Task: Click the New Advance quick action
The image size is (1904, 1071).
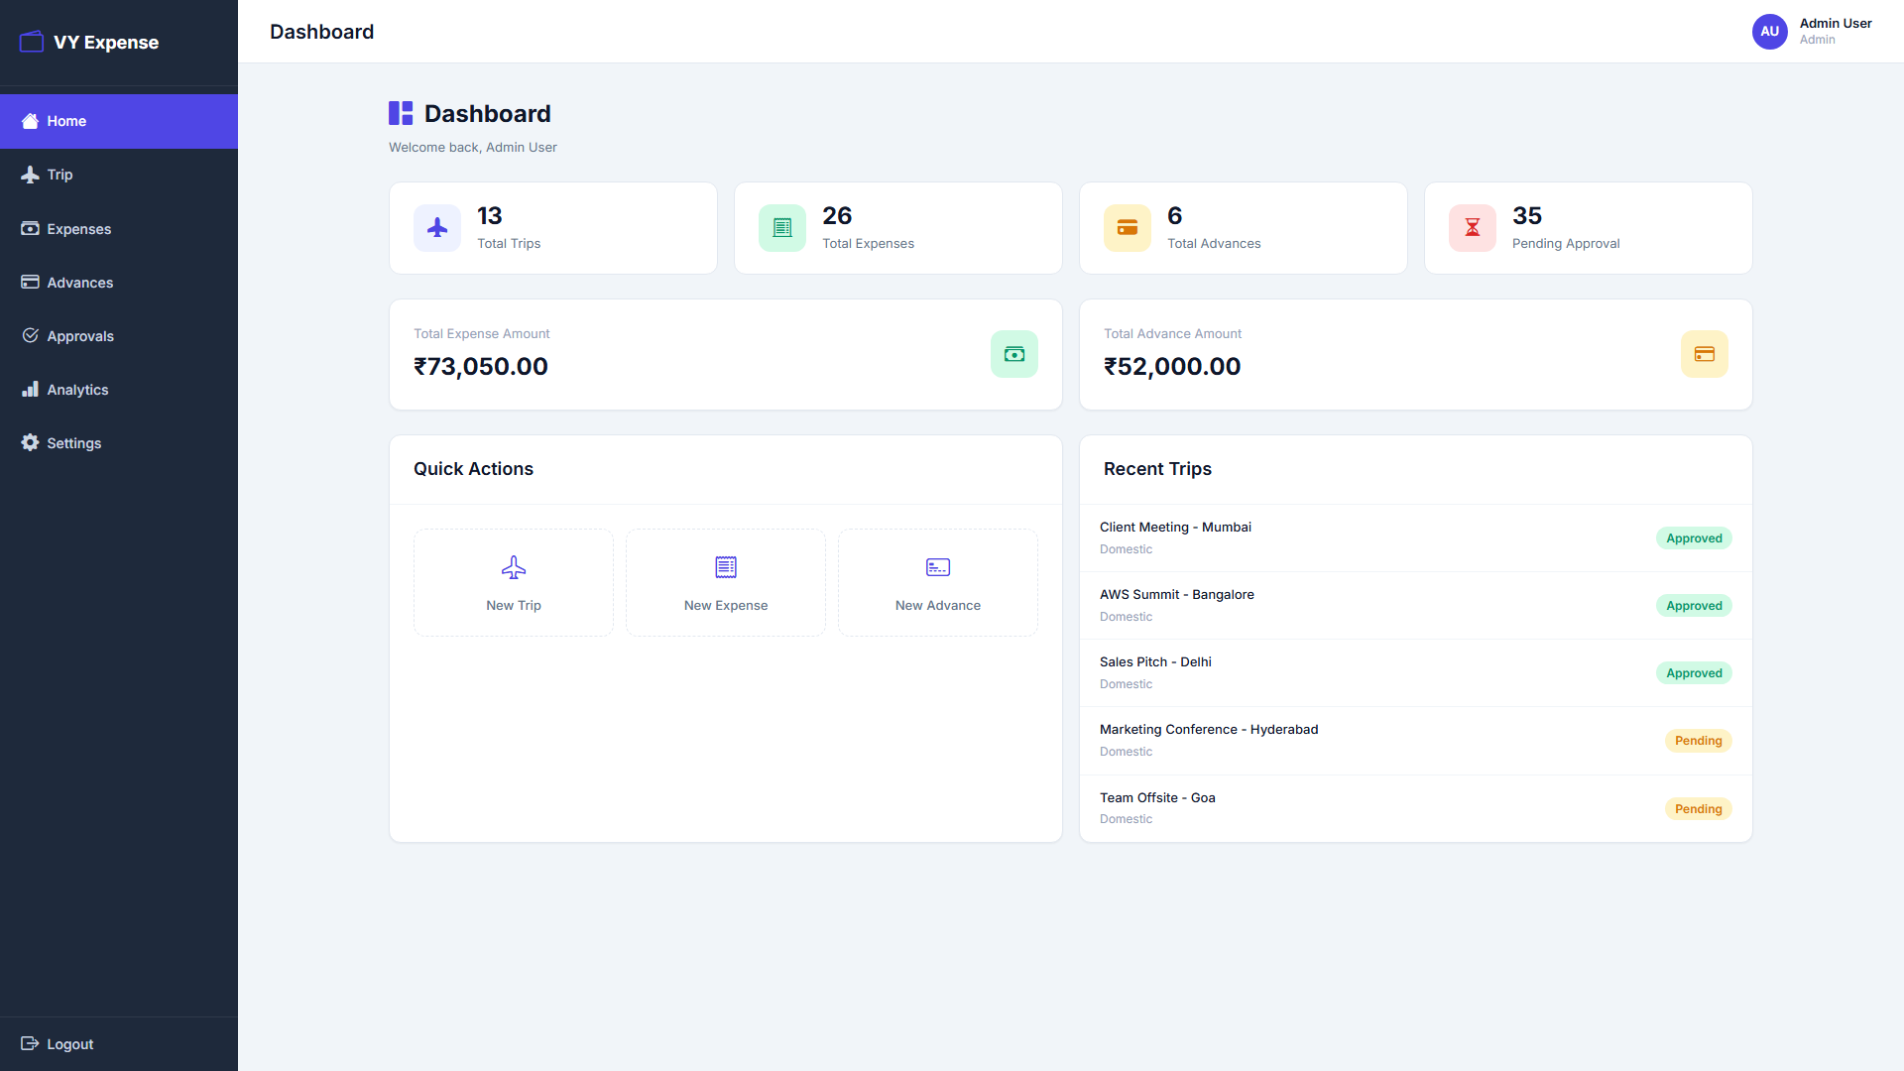Action: tap(937, 582)
